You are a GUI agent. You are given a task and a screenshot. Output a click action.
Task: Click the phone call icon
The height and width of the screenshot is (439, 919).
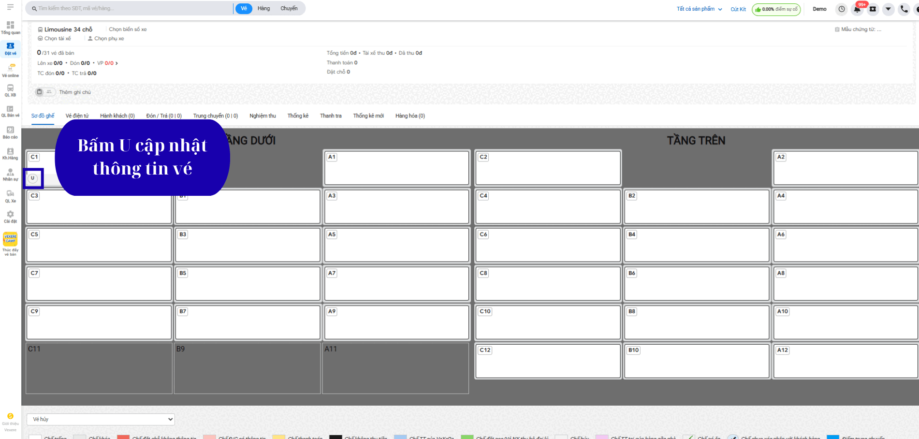click(x=904, y=9)
